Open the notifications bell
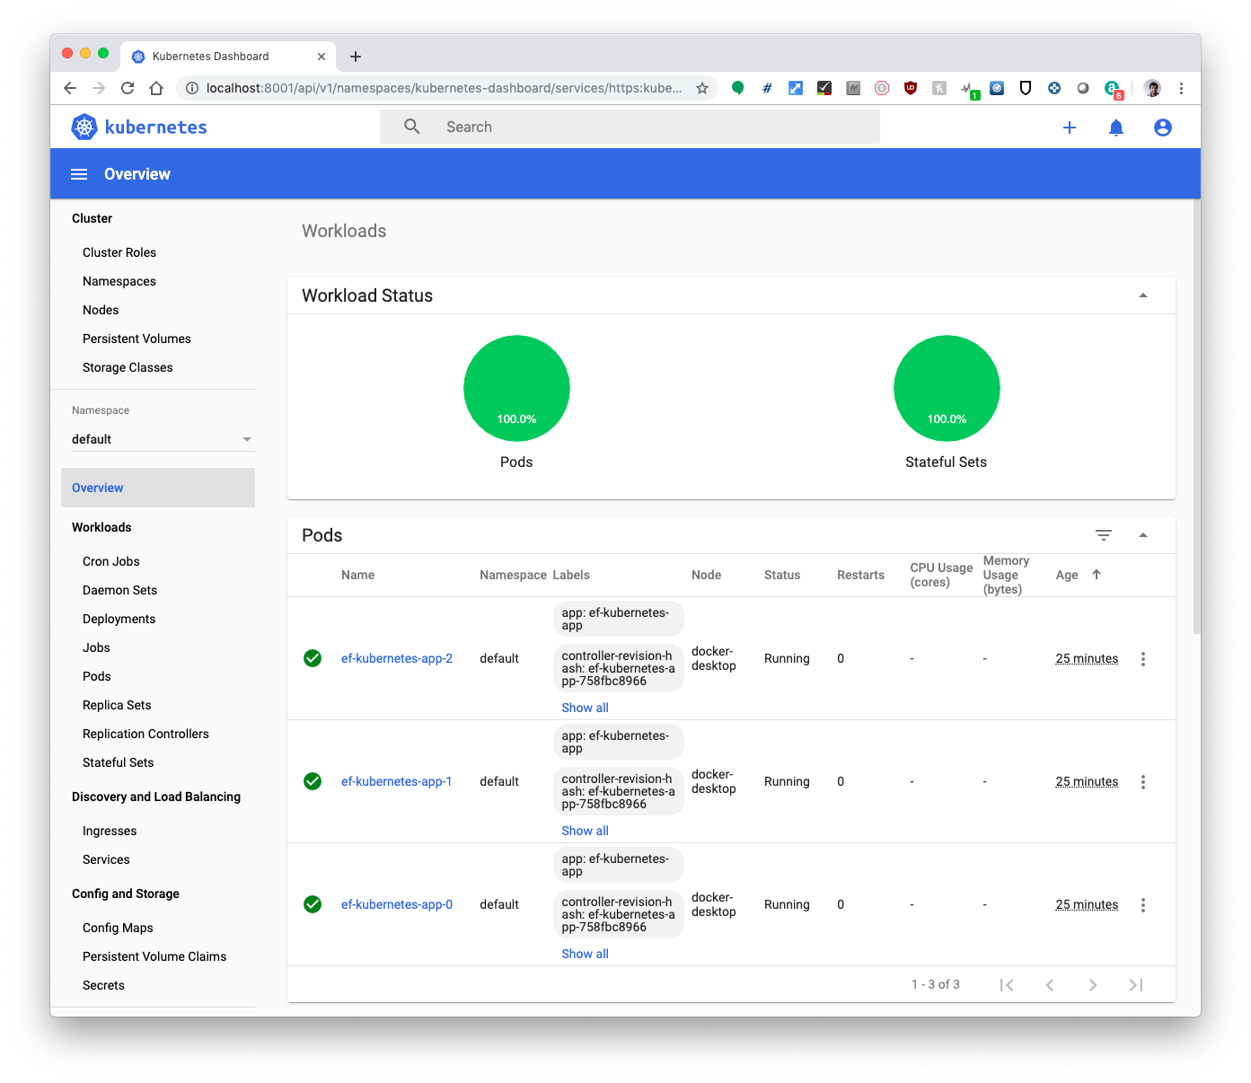Image resolution: width=1251 pixels, height=1083 pixels. coord(1116,128)
